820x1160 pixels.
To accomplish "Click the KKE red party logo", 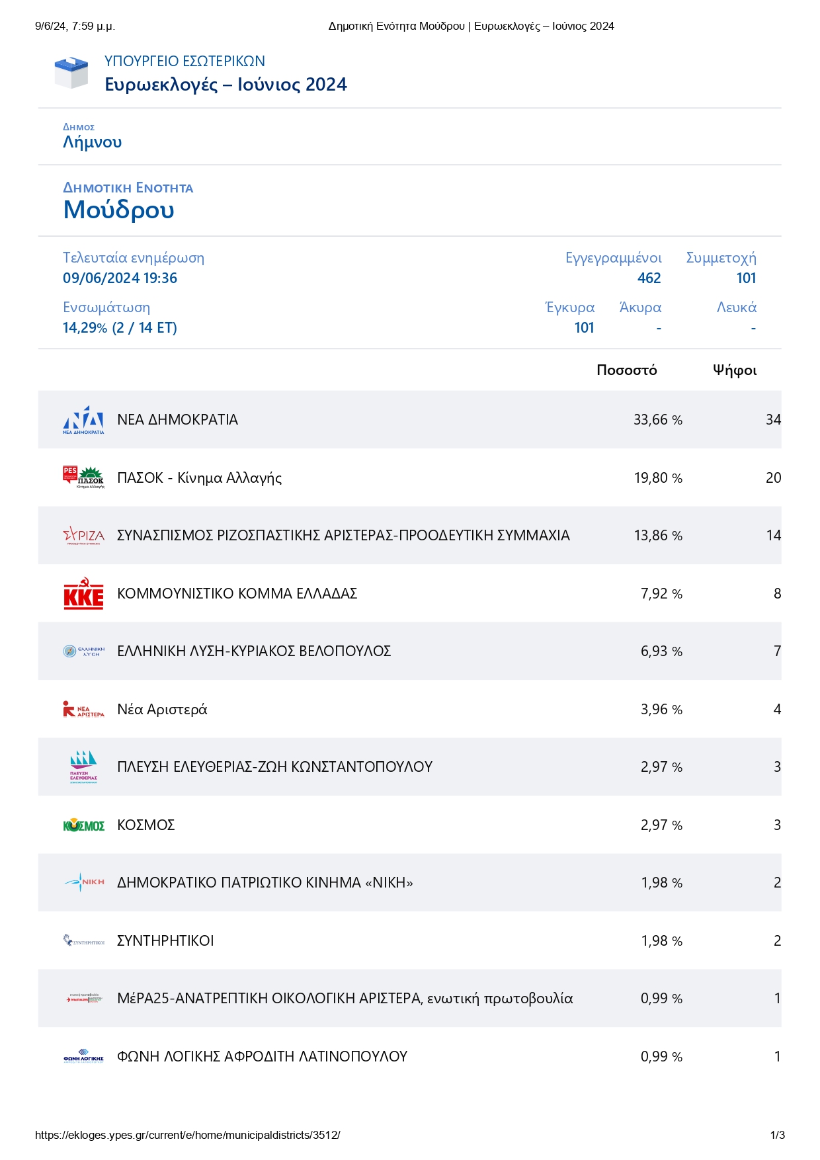I will click(x=83, y=593).
